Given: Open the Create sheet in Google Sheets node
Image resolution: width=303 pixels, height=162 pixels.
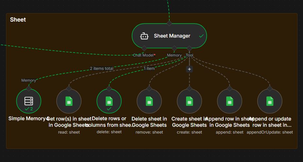Looking at the screenshot, I should (189, 101).
